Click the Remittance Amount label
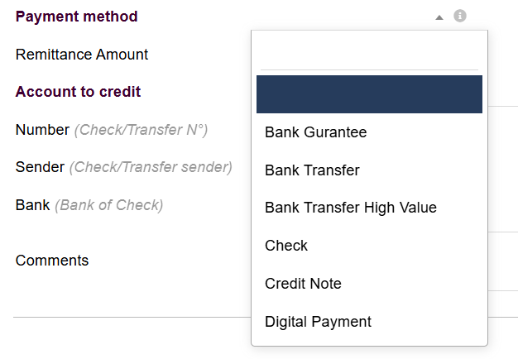This screenshot has height=359, width=518. [x=82, y=55]
